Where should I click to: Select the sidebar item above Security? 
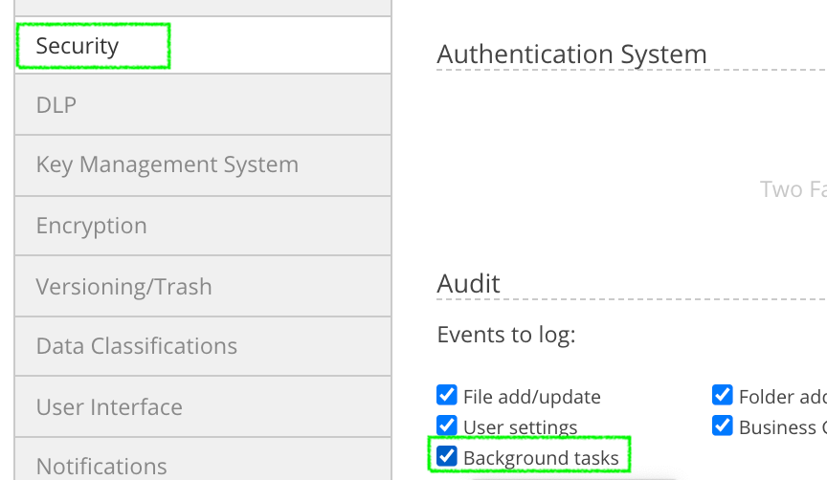pos(202,7)
